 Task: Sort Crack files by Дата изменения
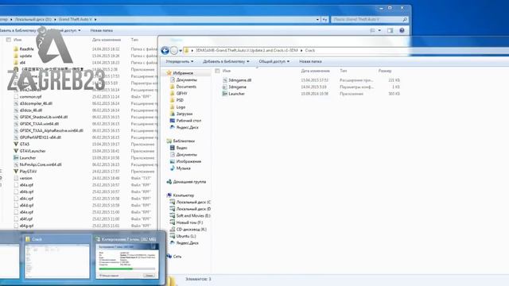click(315, 71)
